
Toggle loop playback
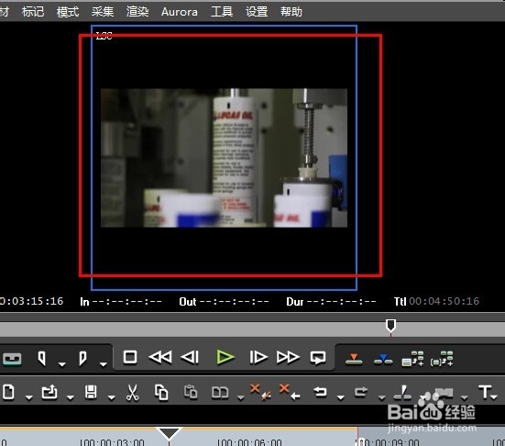pos(318,358)
